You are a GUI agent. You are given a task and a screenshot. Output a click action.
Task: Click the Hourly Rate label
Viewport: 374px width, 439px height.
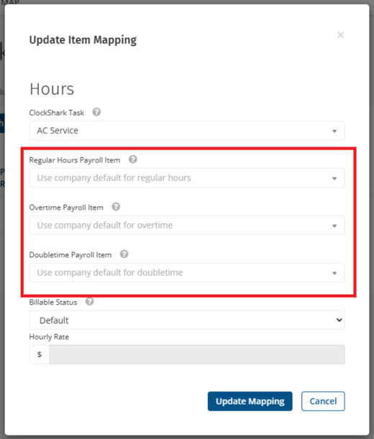[x=49, y=337]
